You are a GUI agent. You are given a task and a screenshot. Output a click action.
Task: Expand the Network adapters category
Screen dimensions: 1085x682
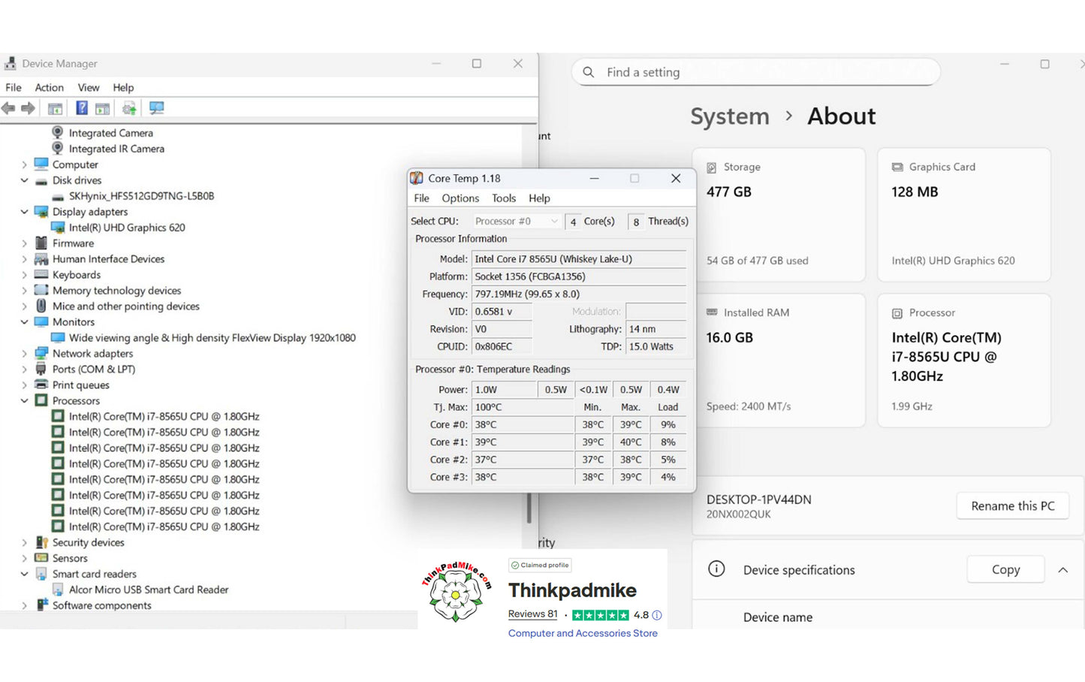(24, 354)
